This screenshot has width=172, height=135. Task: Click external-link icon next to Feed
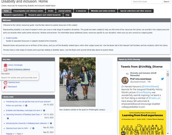click(22, 134)
